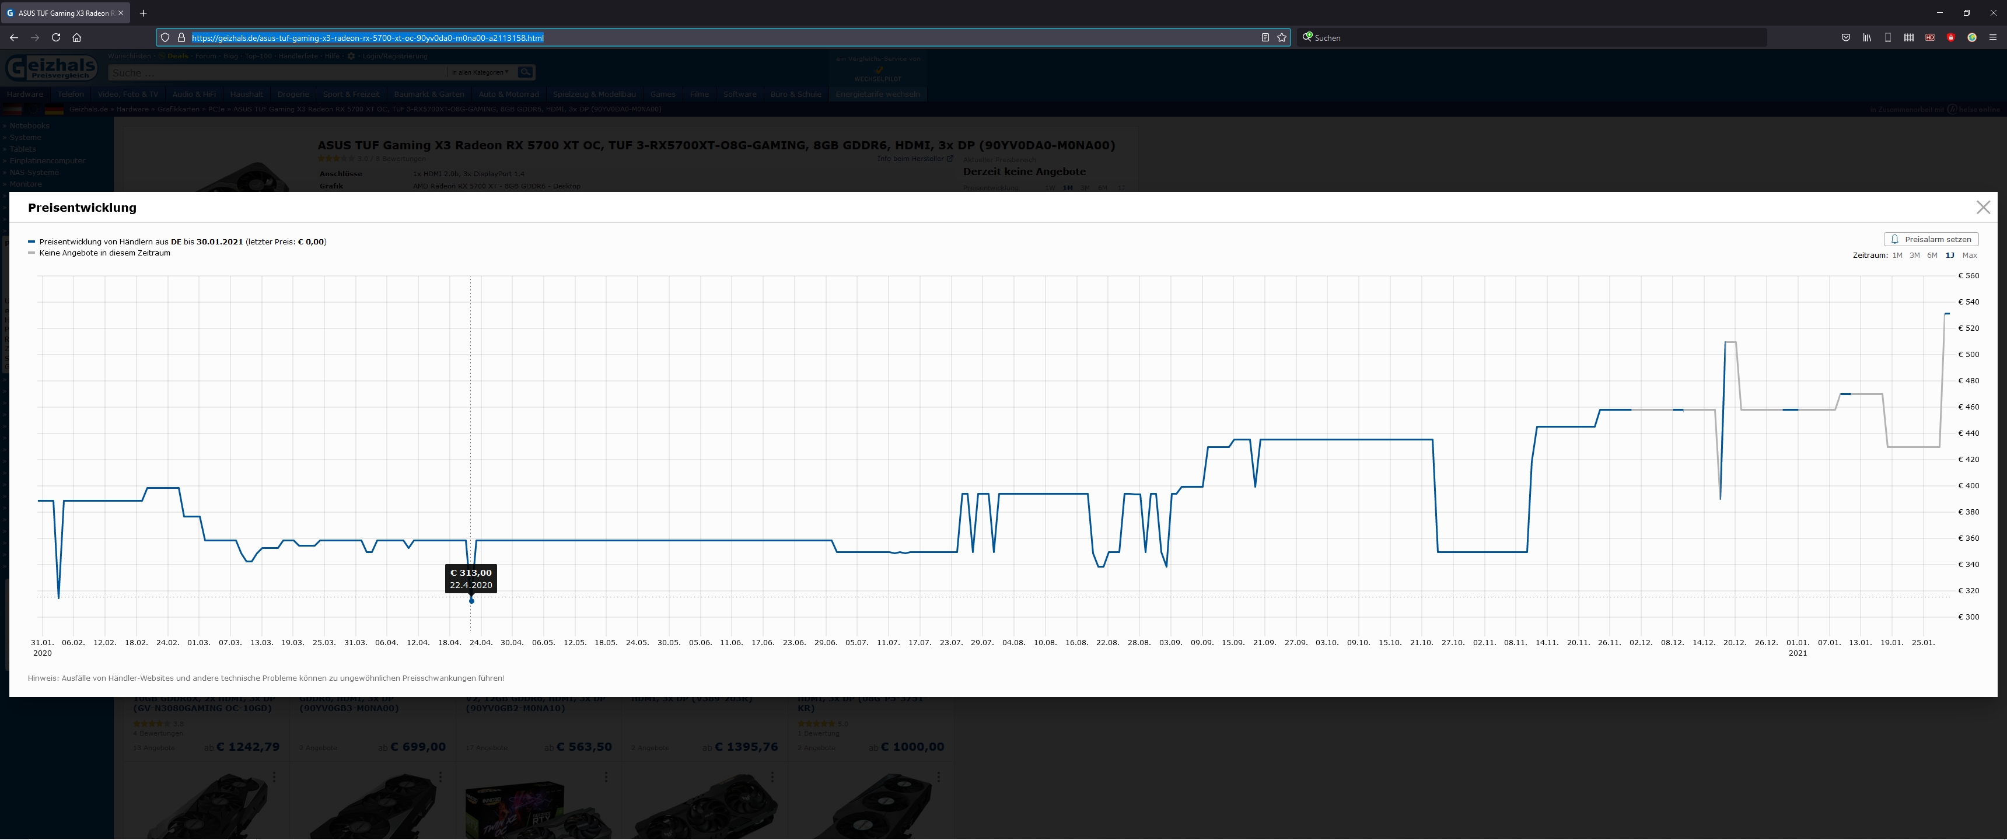The height and width of the screenshot is (840, 2007).
Task: Open a new browser tab
Action: tap(142, 13)
